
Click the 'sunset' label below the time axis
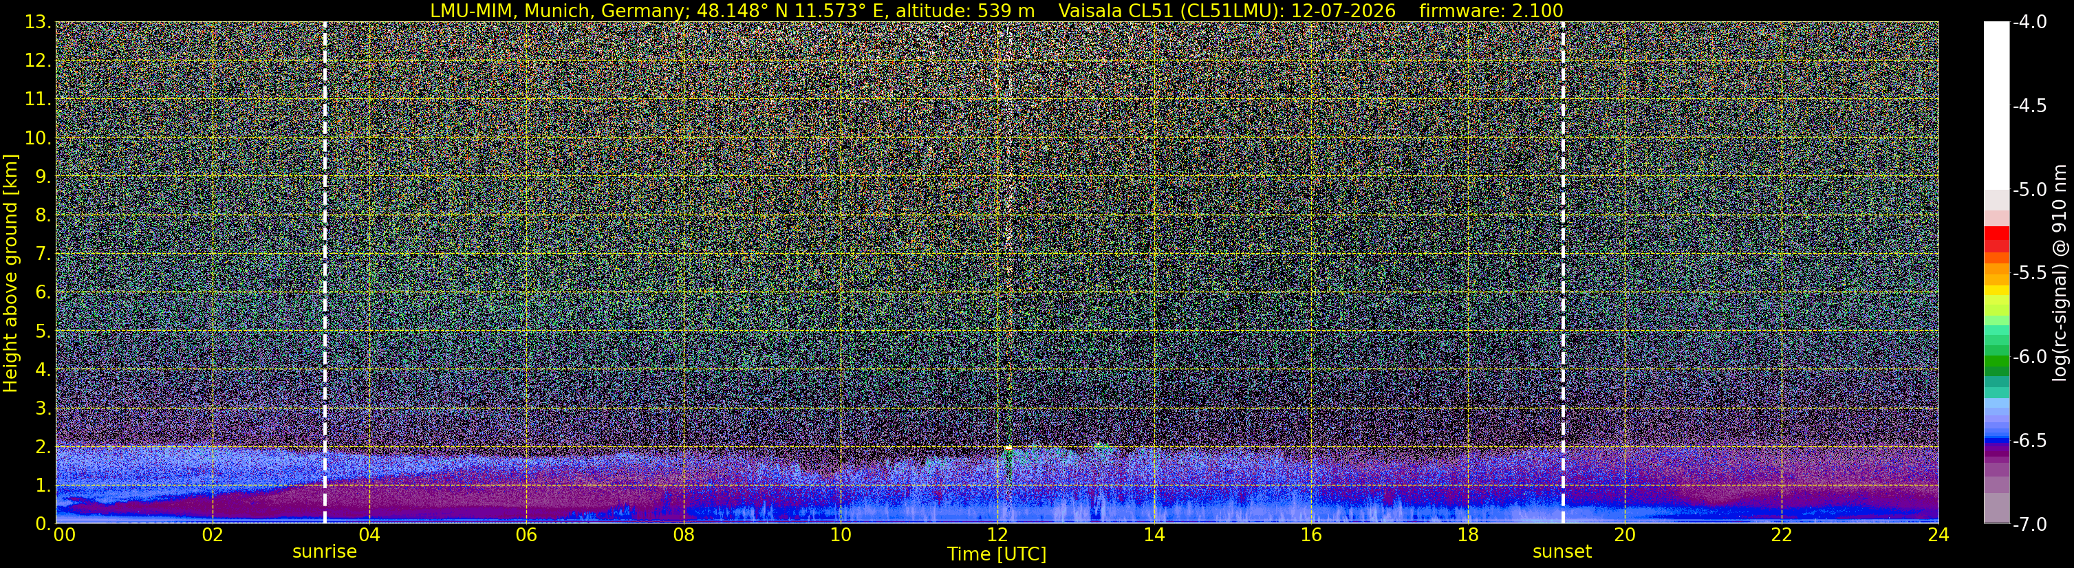pos(1562,552)
